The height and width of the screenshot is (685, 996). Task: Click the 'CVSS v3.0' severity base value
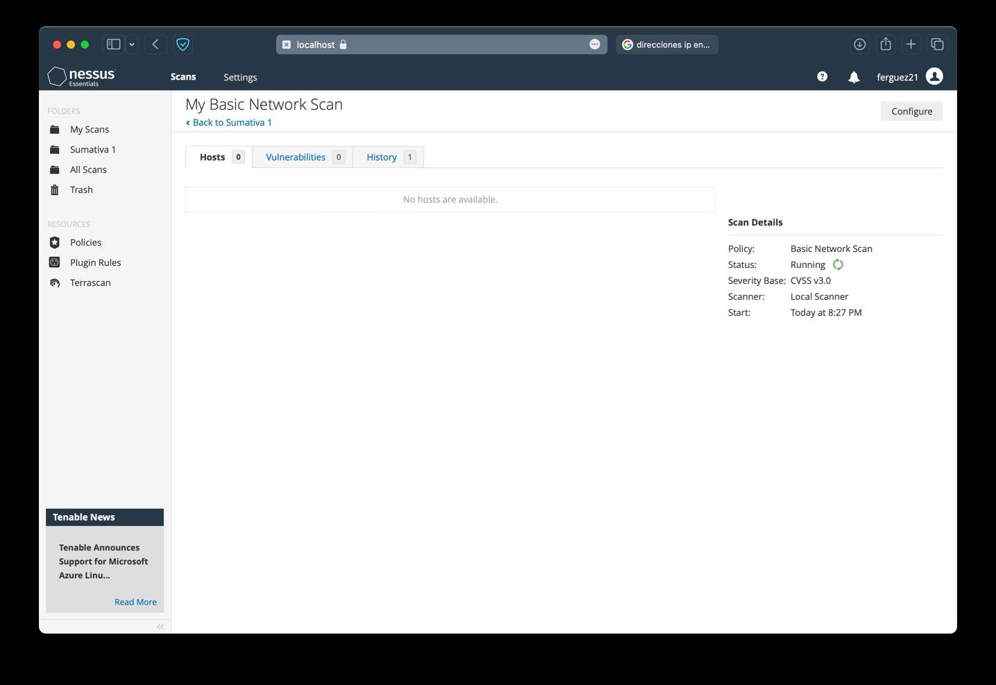point(810,280)
